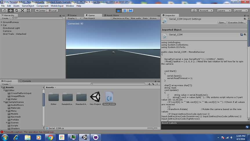Click the Favorites star icon

click(157, 84)
